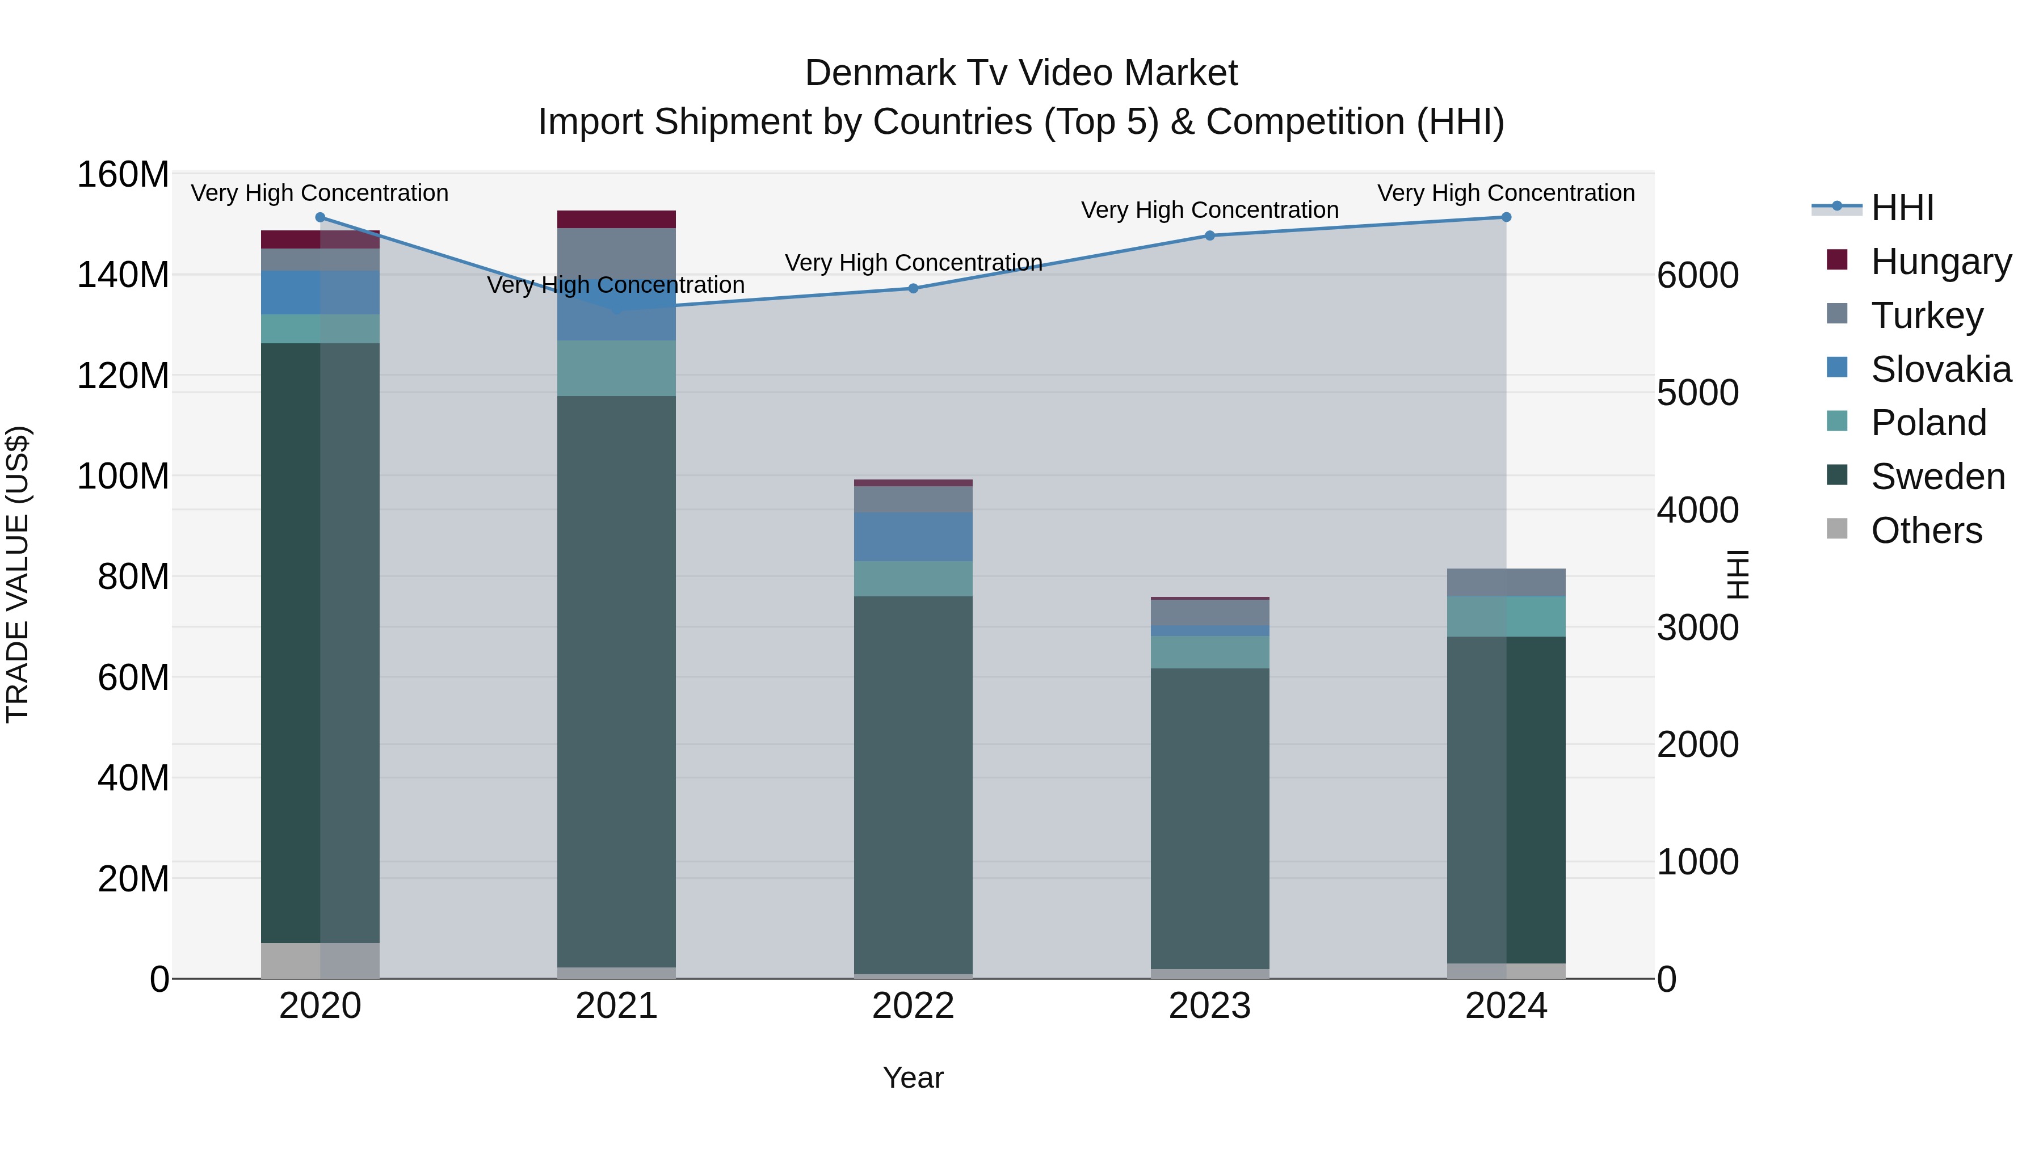This screenshot has height=1149, width=2043.
Task: Select the Poland segment of the 2021 bar
Action: tap(616, 369)
